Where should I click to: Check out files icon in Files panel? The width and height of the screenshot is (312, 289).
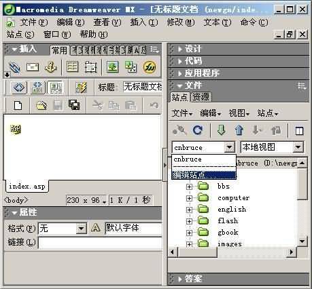[x=257, y=130]
